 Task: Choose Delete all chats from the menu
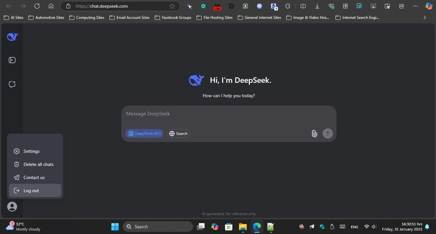(35, 164)
